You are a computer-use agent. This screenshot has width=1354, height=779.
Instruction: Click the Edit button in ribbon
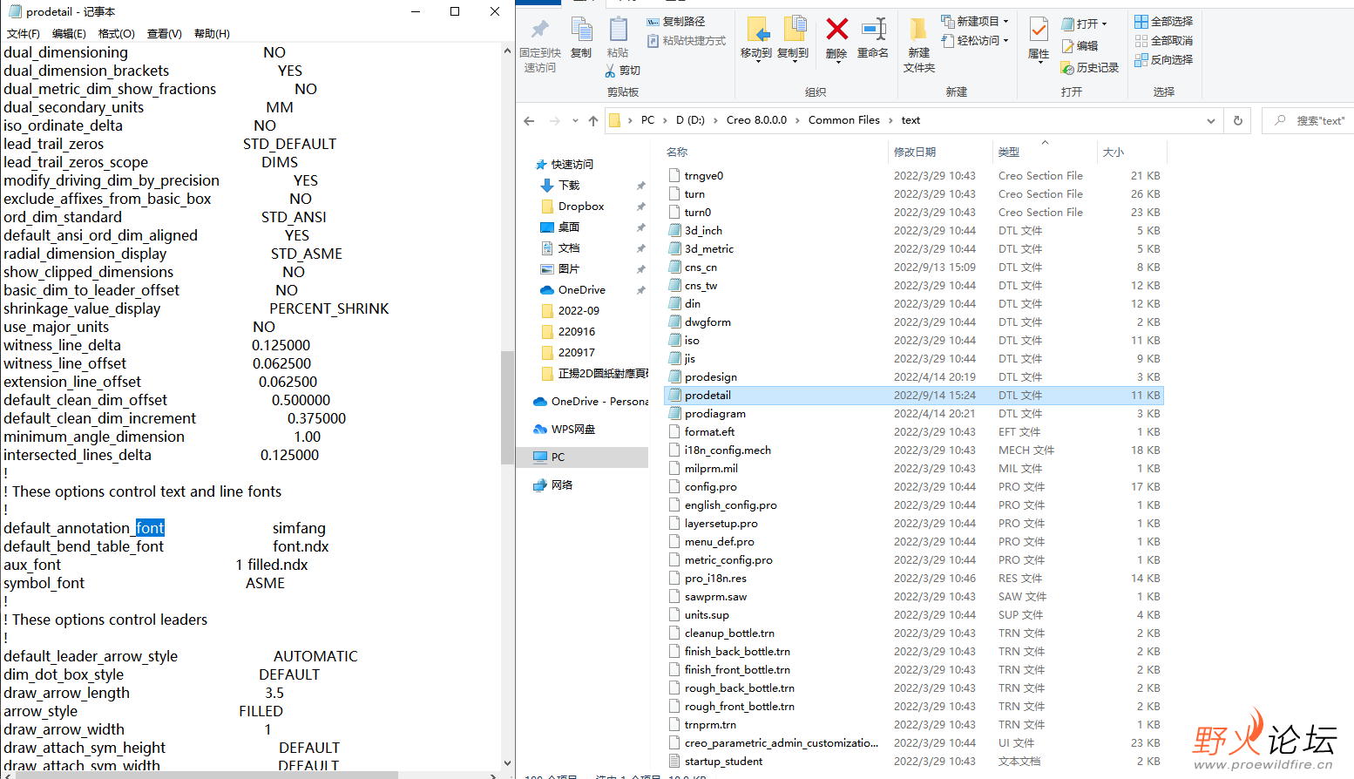(1080, 45)
